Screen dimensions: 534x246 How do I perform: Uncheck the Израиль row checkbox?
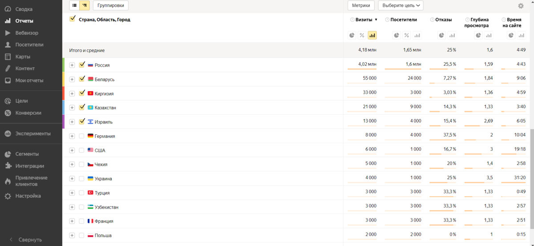[x=81, y=121]
